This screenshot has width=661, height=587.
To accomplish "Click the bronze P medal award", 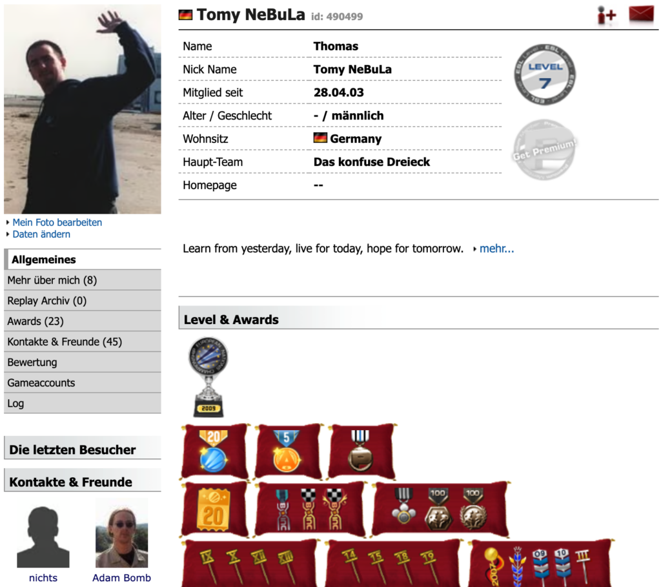I will [x=360, y=451].
